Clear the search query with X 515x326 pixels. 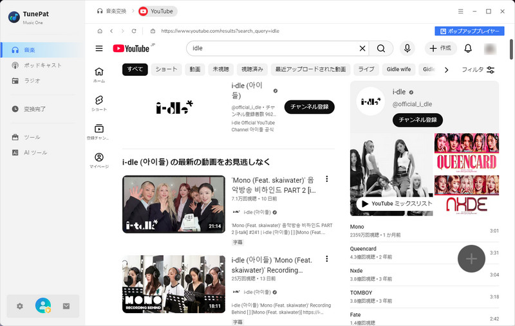pos(362,48)
